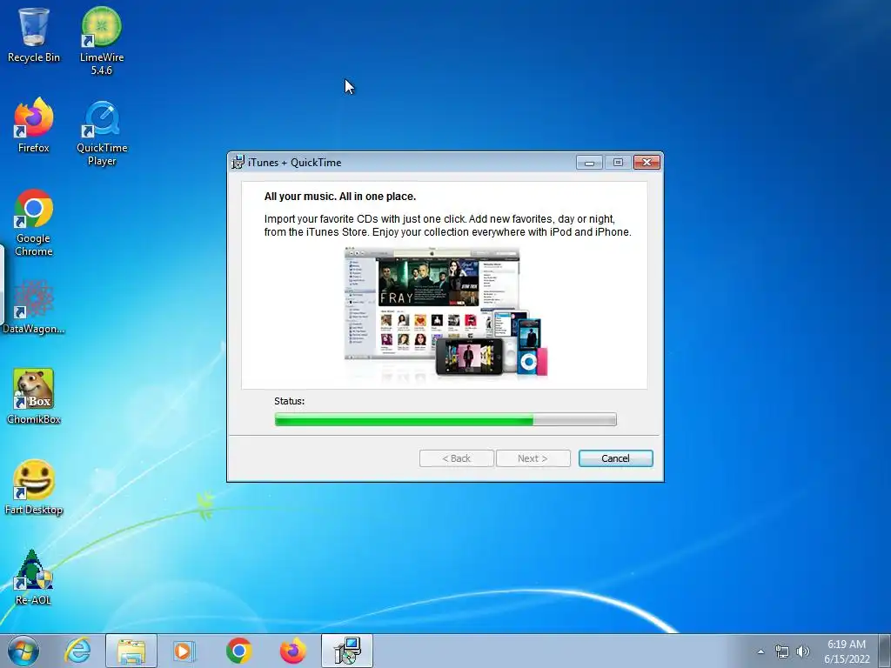
Task: Close the iTunes + QuickTime window
Action: (x=646, y=163)
